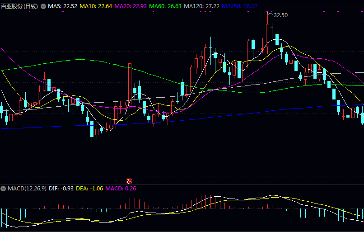Select the blue MA250 legend label

pos(240,6)
